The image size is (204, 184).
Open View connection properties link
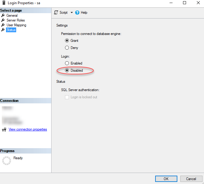pyautogui.click(x=28, y=129)
